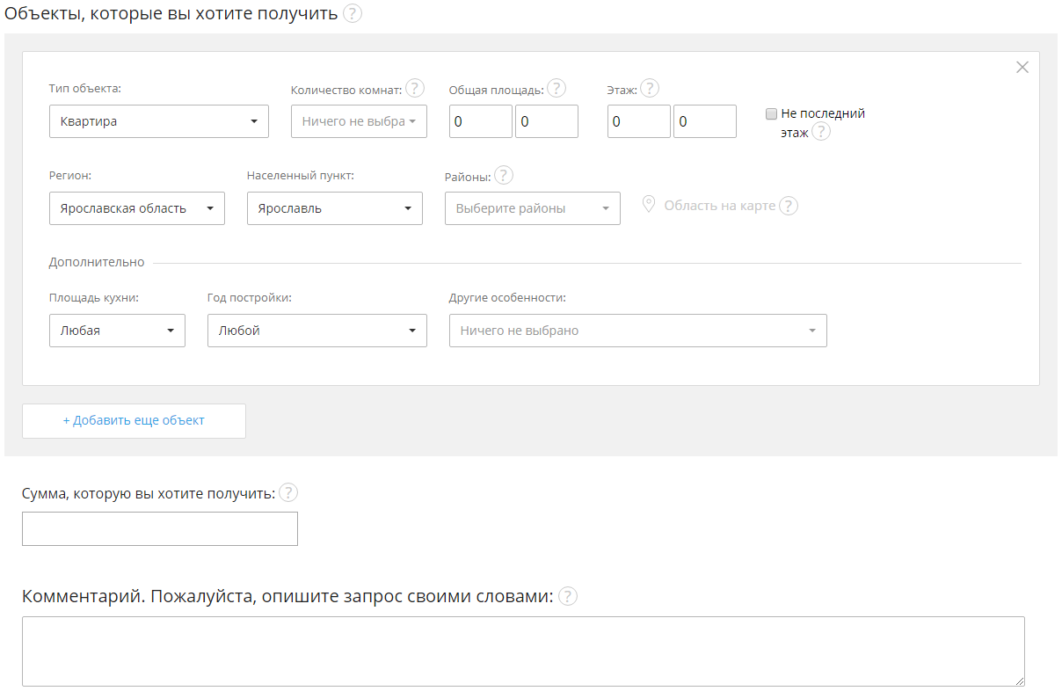Click help icon next to 'Область на карте'

tap(789, 206)
